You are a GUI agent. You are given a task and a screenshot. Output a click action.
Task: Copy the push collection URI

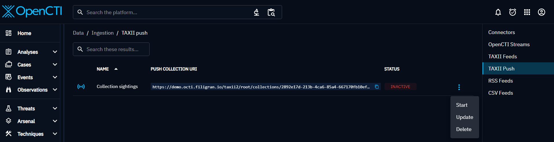[x=377, y=87]
